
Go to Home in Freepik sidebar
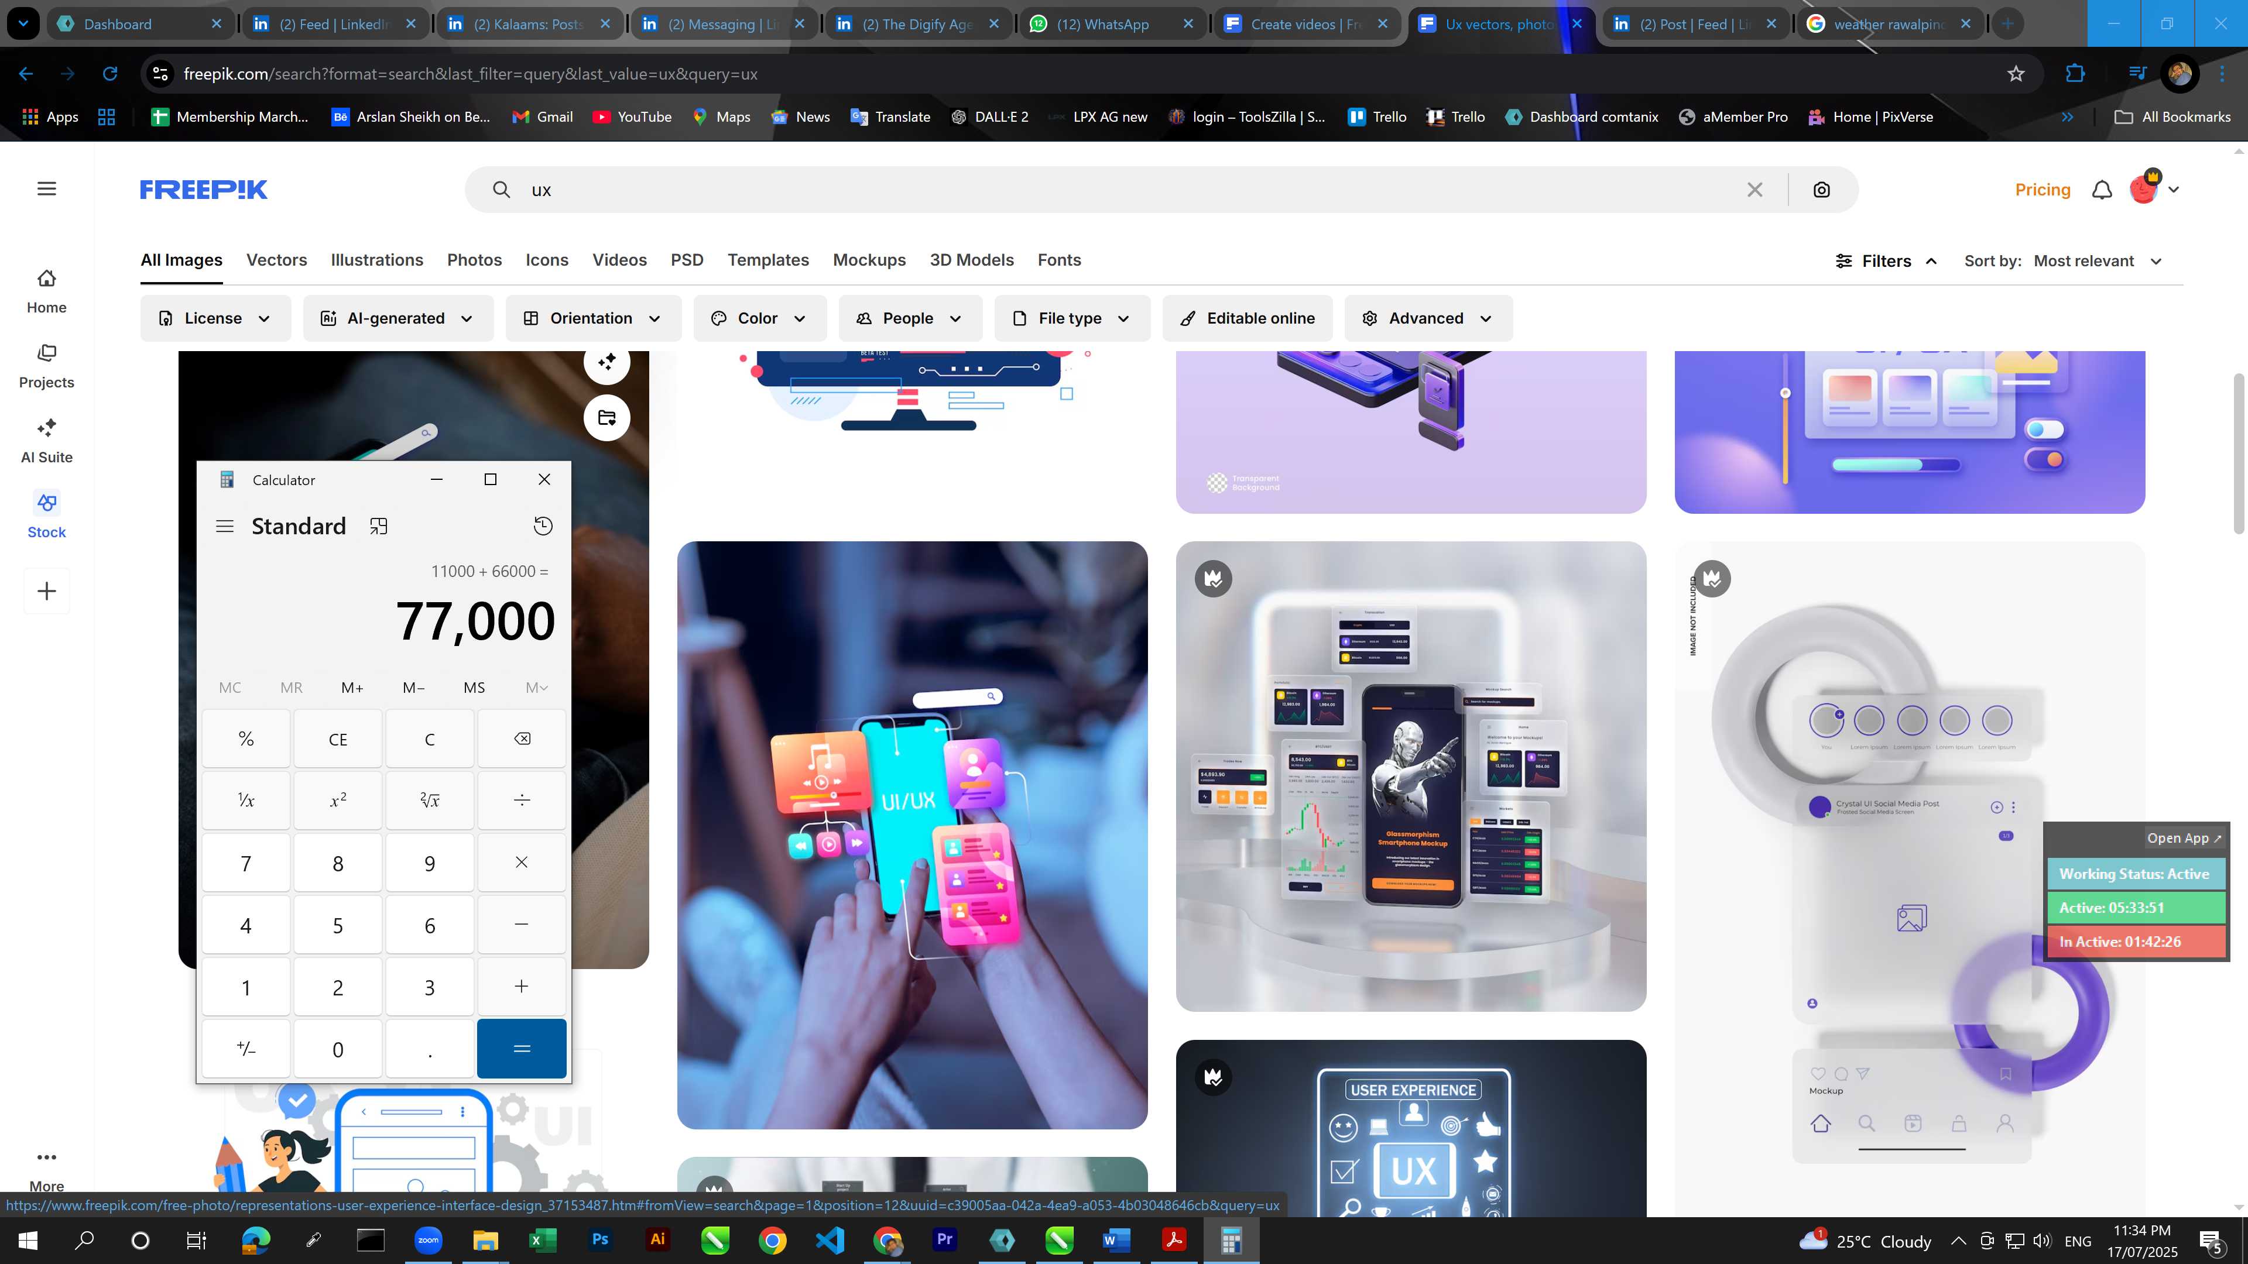coord(46,291)
